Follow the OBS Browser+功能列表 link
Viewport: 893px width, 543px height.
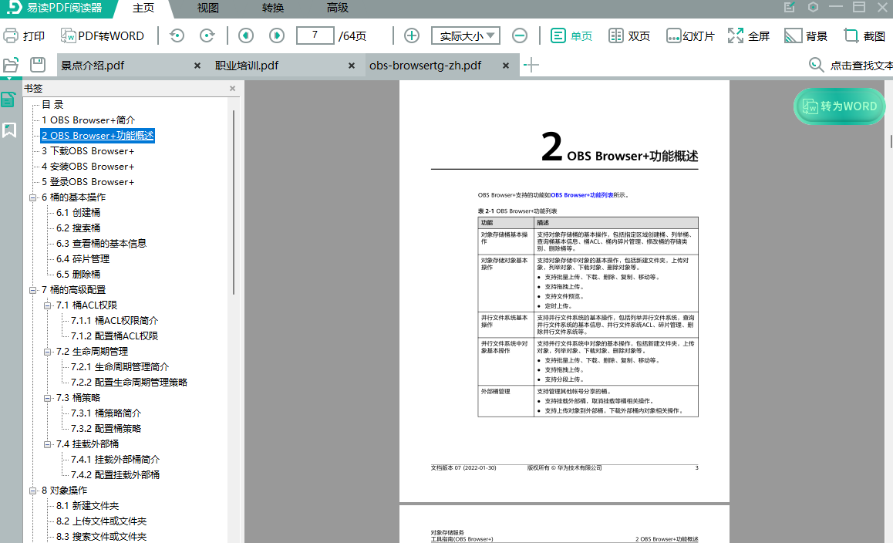point(582,195)
